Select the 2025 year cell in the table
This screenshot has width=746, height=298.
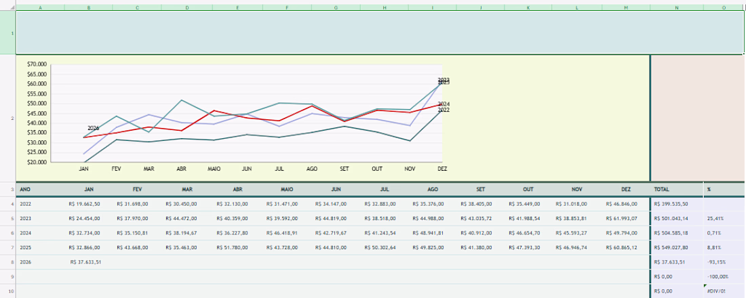(x=40, y=247)
